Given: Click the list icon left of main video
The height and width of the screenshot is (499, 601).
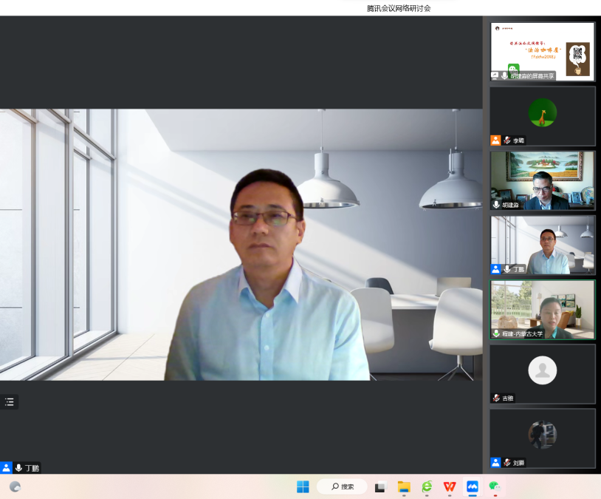Looking at the screenshot, I should pos(10,402).
